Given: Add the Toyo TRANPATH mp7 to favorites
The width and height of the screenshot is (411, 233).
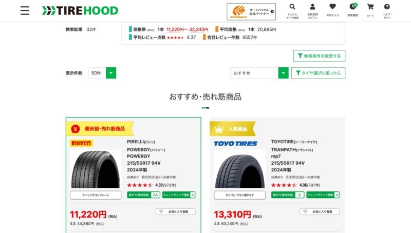Looking at the screenshot, I should click(x=320, y=211).
